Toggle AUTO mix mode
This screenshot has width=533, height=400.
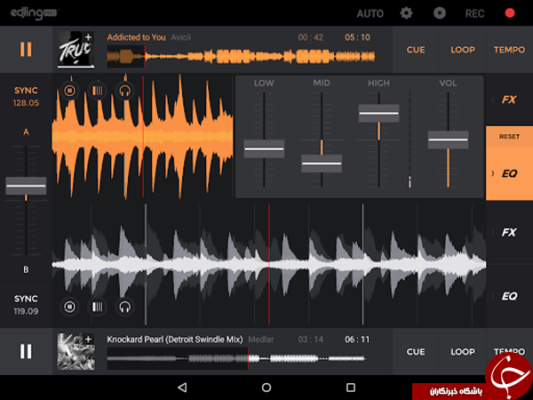[x=370, y=13]
